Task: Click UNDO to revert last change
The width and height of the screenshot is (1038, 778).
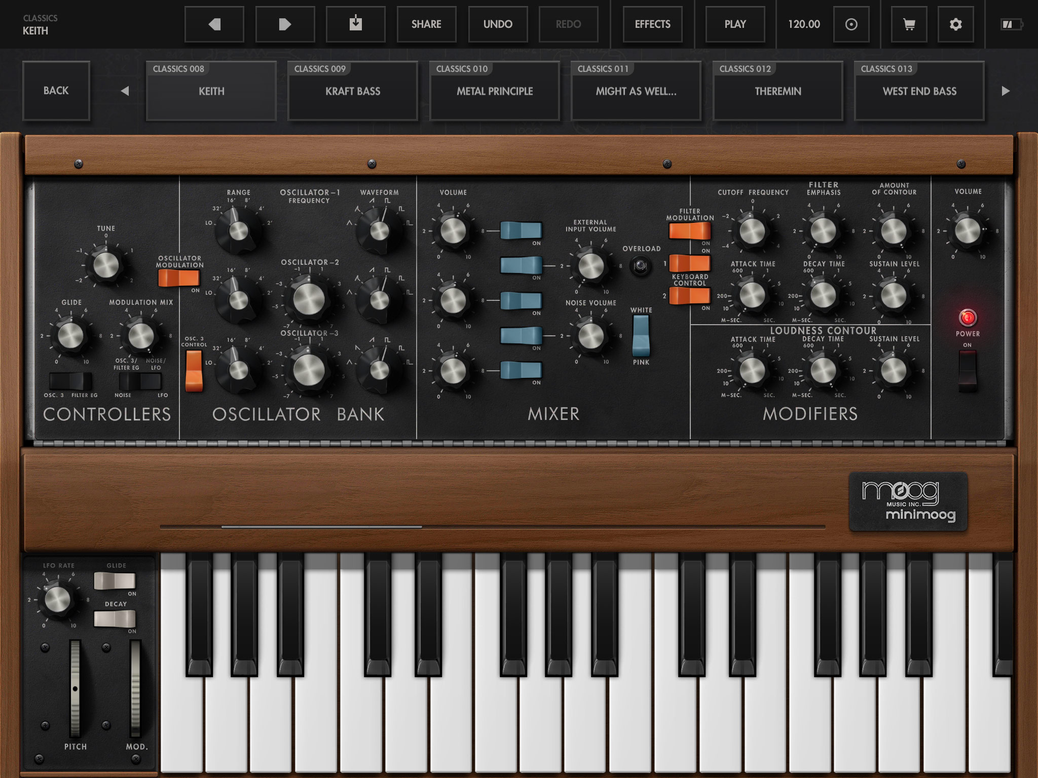Action: [x=498, y=24]
